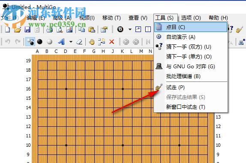The image size is (246, 163).
Task: Choose 猜下一手 (单方) (O) entry
Action: tap(191, 57)
